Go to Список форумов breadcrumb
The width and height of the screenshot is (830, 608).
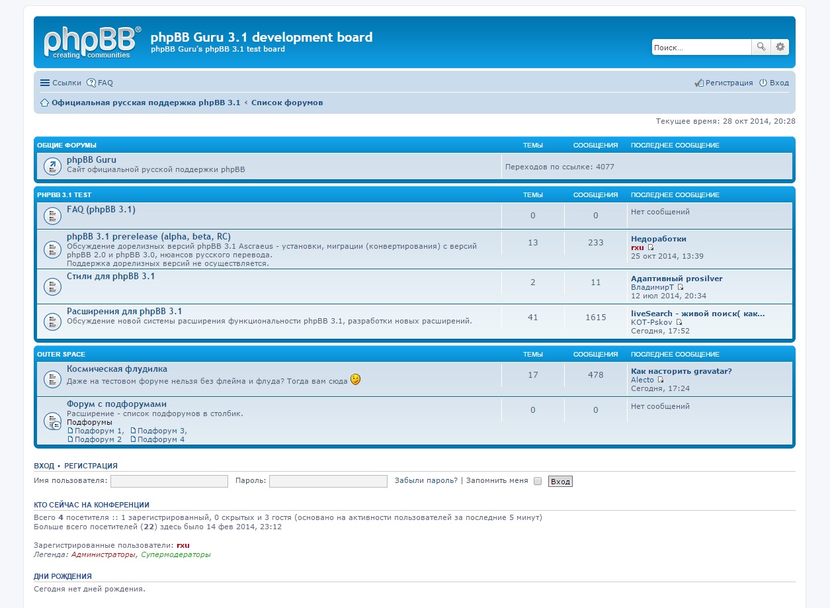[287, 103]
